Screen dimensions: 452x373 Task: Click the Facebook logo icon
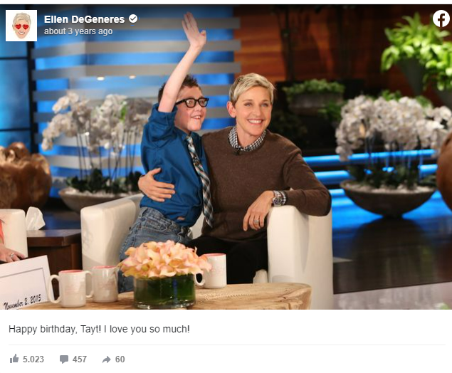click(441, 19)
